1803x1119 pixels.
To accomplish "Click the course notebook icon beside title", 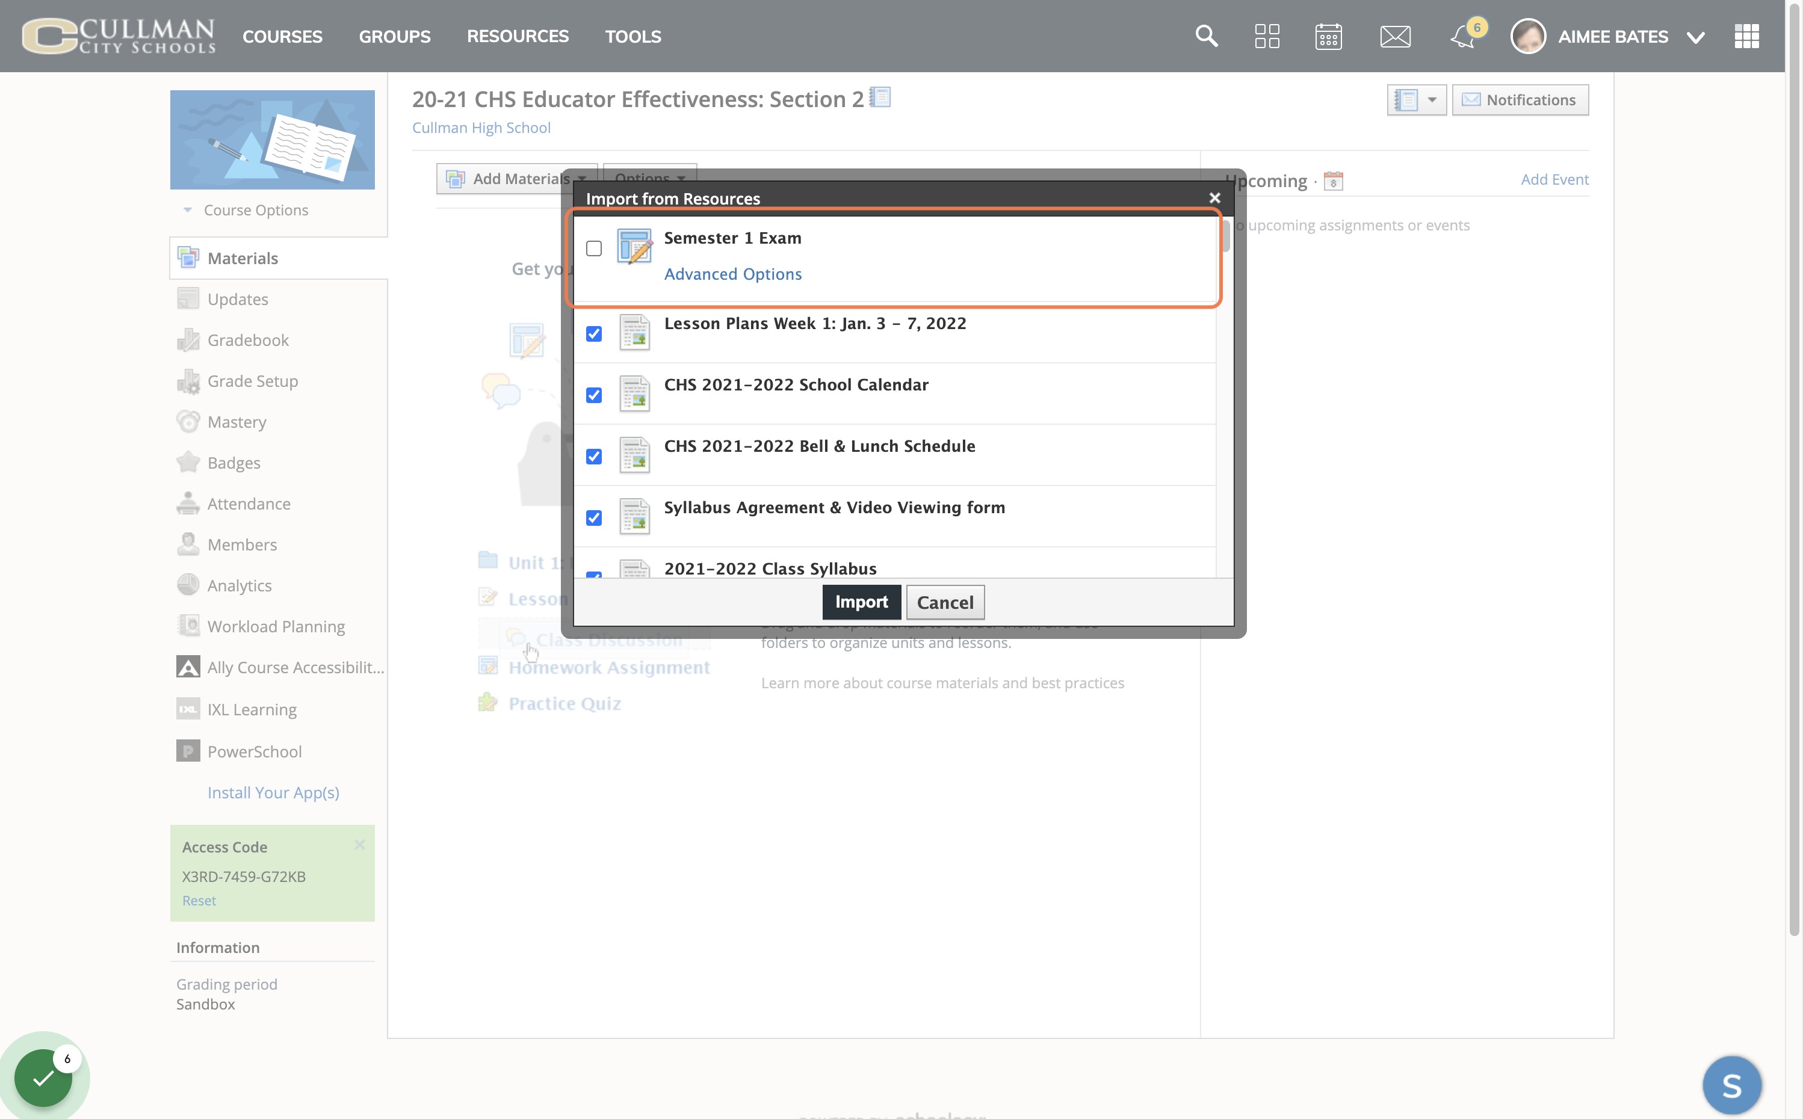I will point(880,97).
